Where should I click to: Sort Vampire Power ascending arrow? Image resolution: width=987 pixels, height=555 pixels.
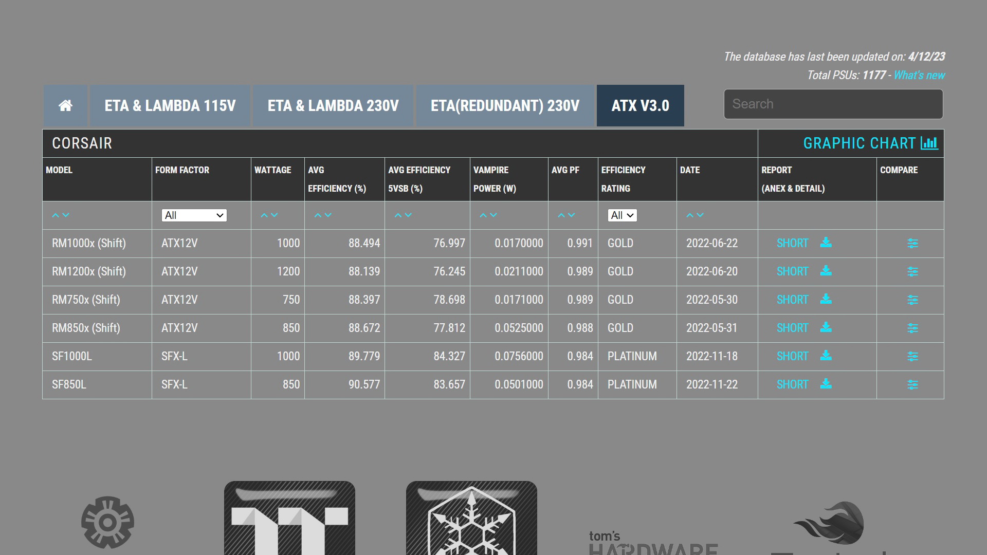(x=483, y=215)
